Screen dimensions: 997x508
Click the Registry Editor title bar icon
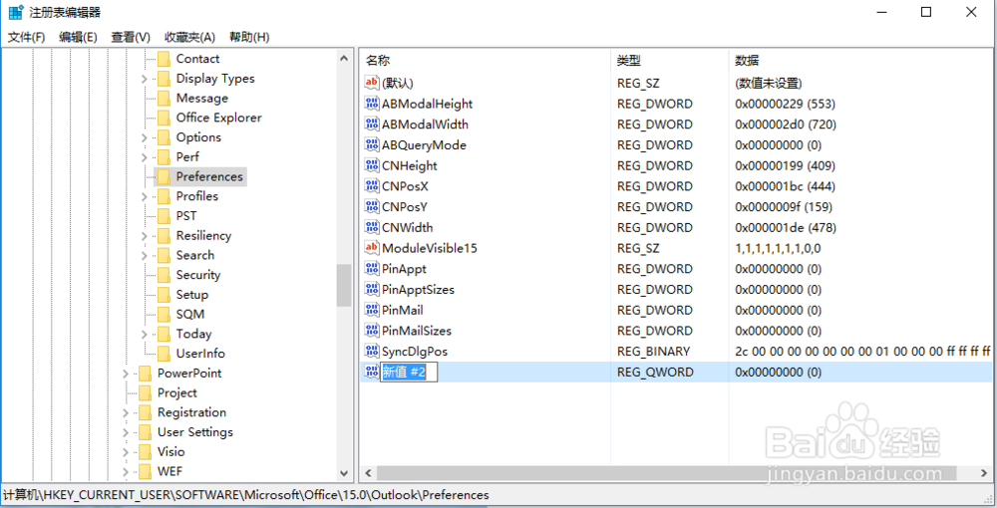tap(16, 12)
